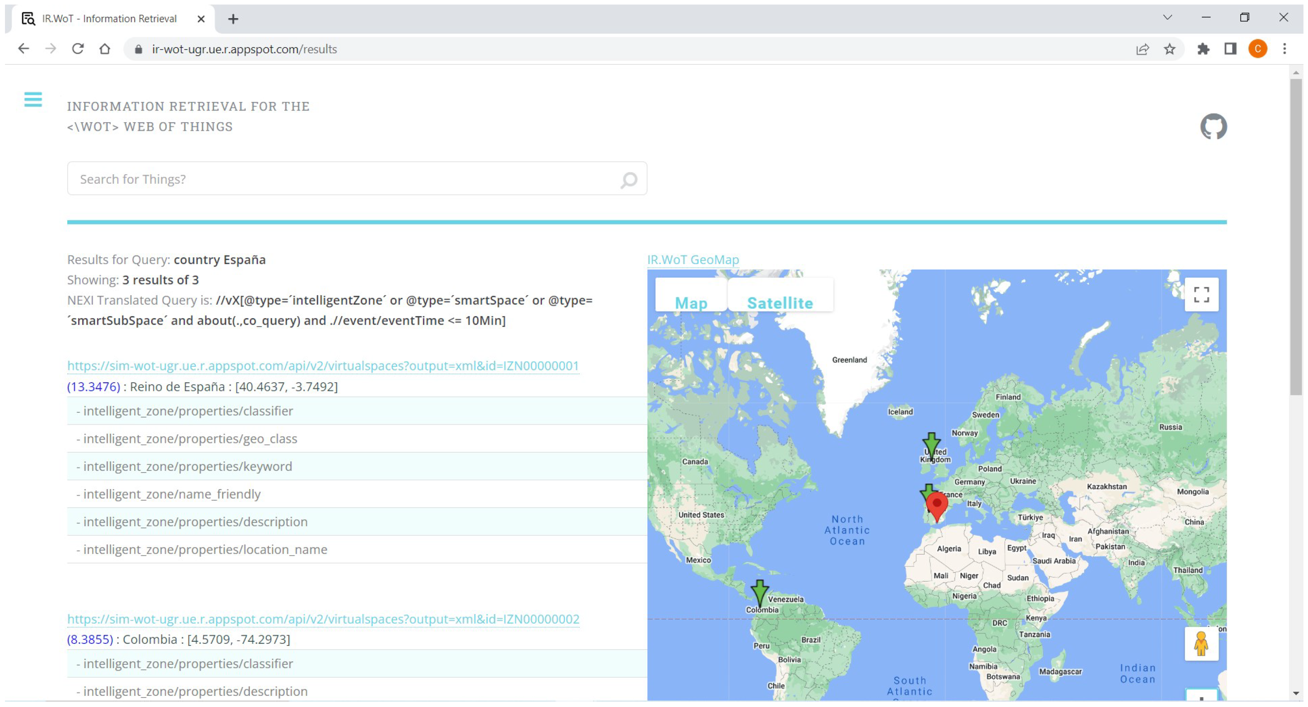
Task: Expand the tab search dropdown arrow
Action: coord(1167,18)
